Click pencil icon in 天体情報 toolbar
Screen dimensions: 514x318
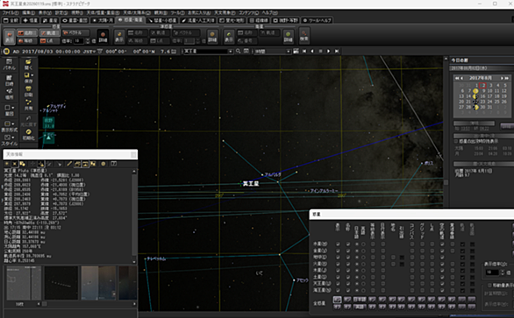tap(69, 164)
